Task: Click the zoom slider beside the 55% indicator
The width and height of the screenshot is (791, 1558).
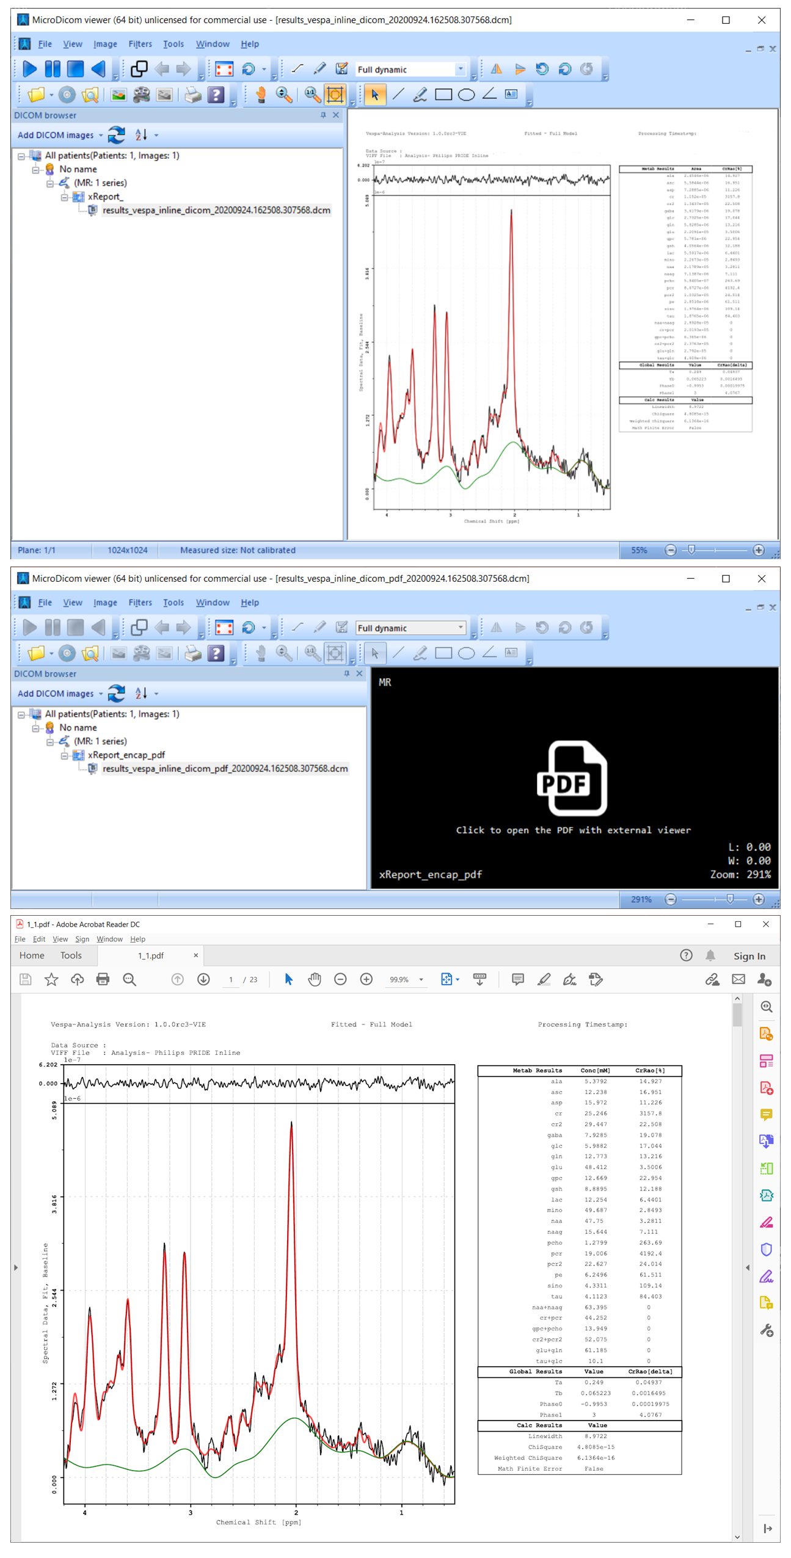Action: pos(714,550)
